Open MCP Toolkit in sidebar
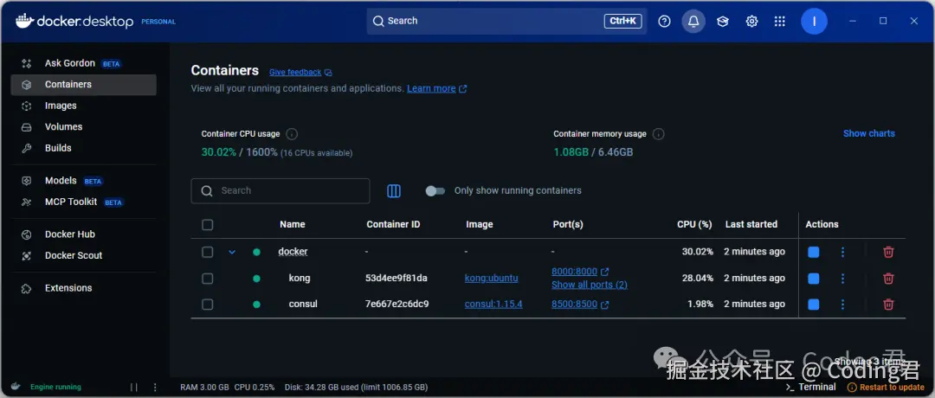Viewport: 935px width, 398px height. [x=83, y=202]
